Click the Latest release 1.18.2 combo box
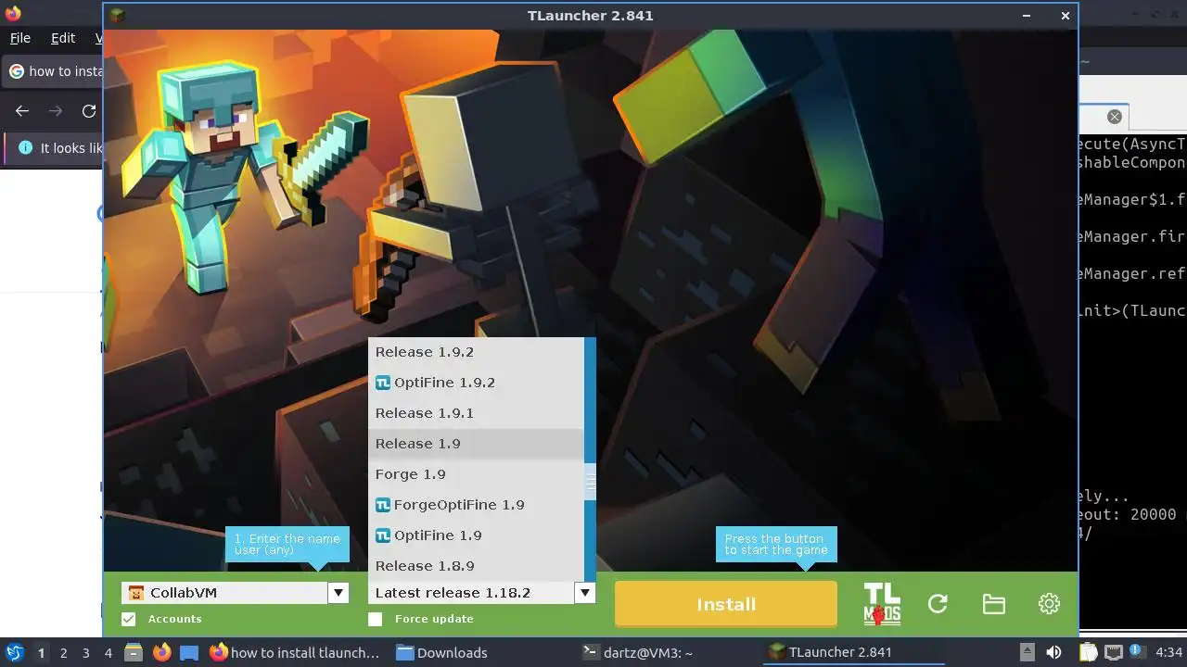The image size is (1187, 667). click(471, 593)
